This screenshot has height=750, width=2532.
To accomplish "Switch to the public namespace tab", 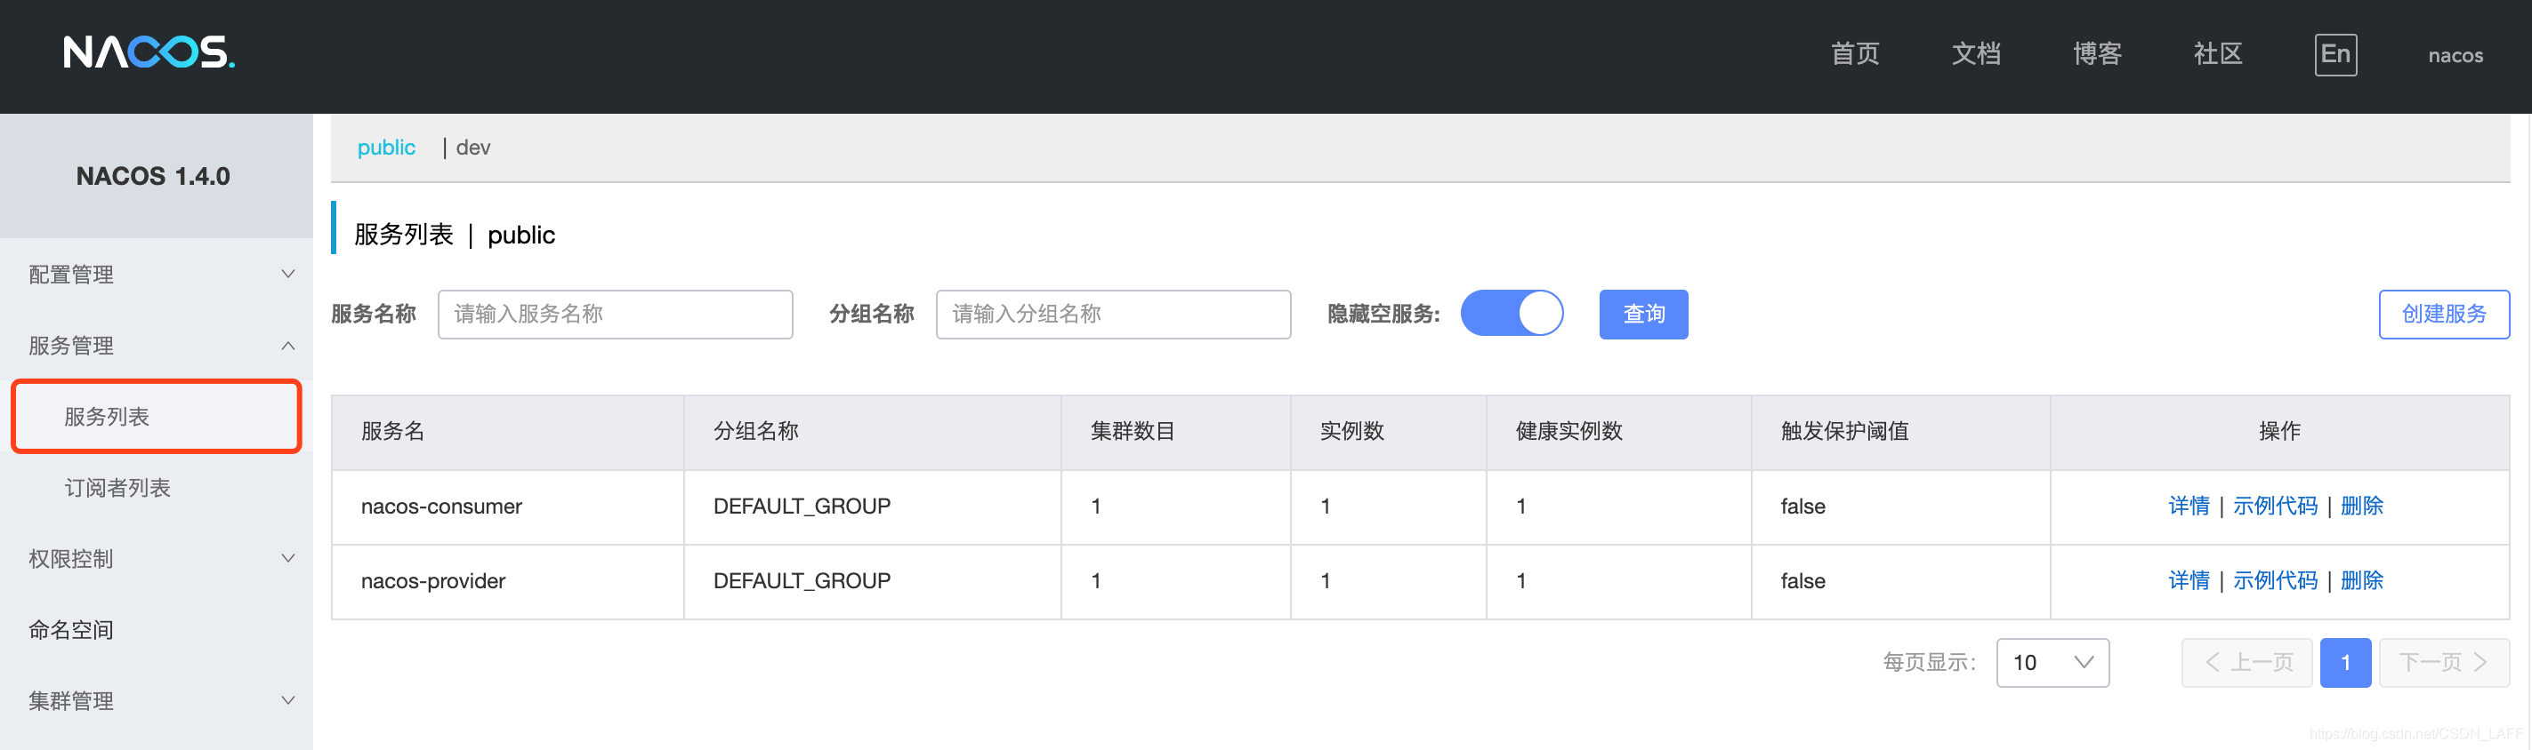I will pyautogui.click(x=386, y=148).
